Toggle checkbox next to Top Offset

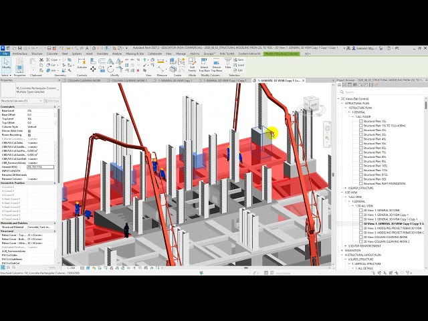56,123
